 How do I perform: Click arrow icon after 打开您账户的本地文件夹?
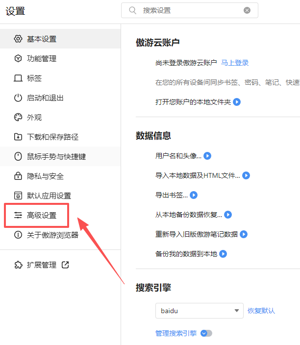pyautogui.click(x=237, y=102)
